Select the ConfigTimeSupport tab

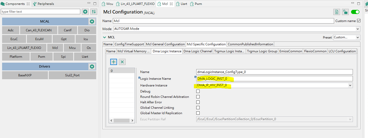[129, 44]
